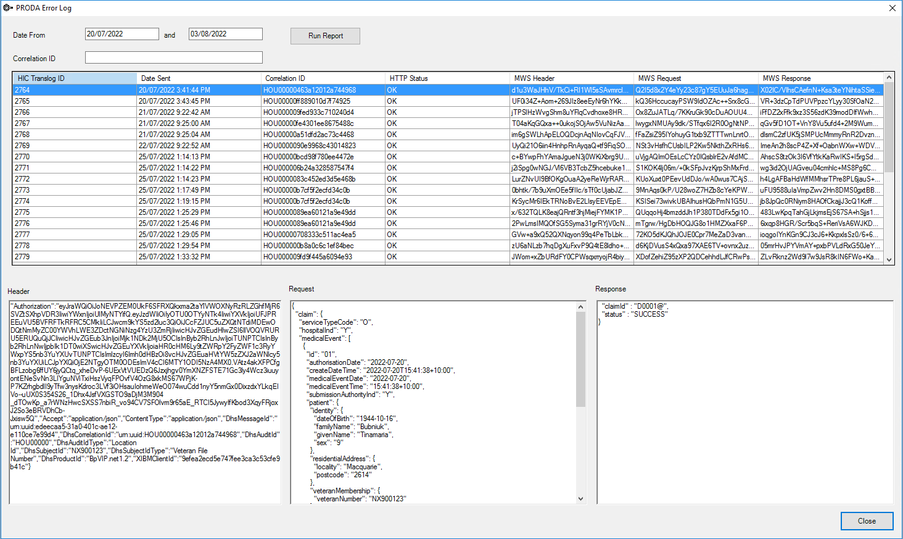Click the "serviceTypeCode" line in Request
Screen dimensions: 903x539
[337, 322]
